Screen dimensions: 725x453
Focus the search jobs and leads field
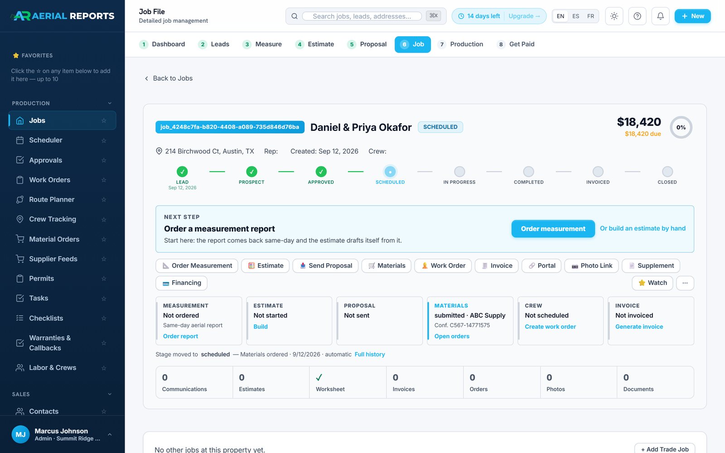[x=362, y=16]
